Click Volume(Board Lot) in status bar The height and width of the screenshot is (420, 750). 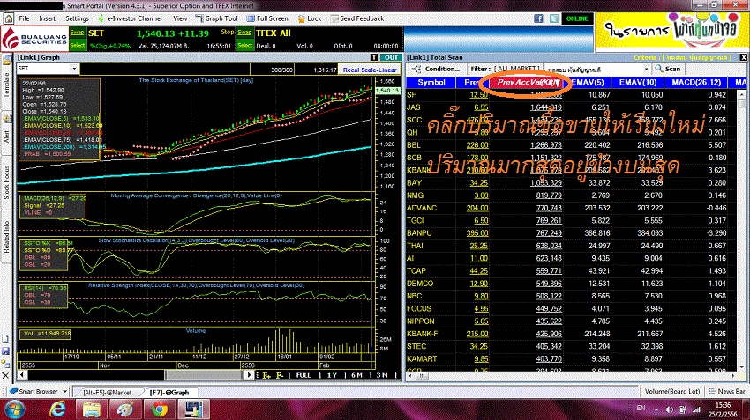pos(672,391)
